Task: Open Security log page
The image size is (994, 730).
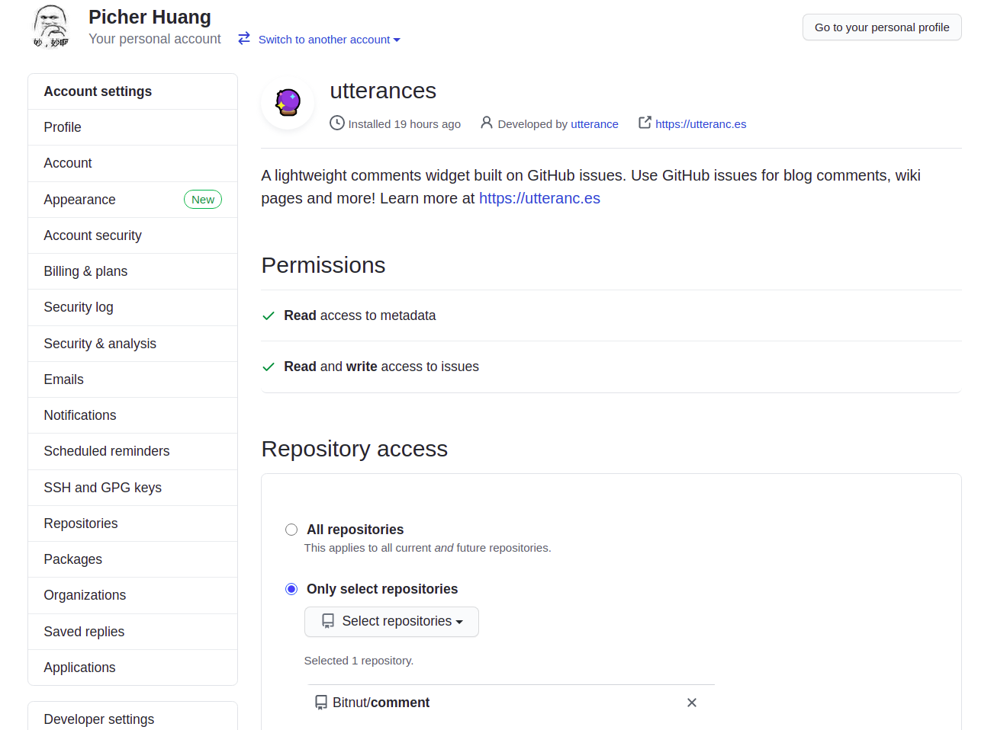Action: tap(133, 307)
